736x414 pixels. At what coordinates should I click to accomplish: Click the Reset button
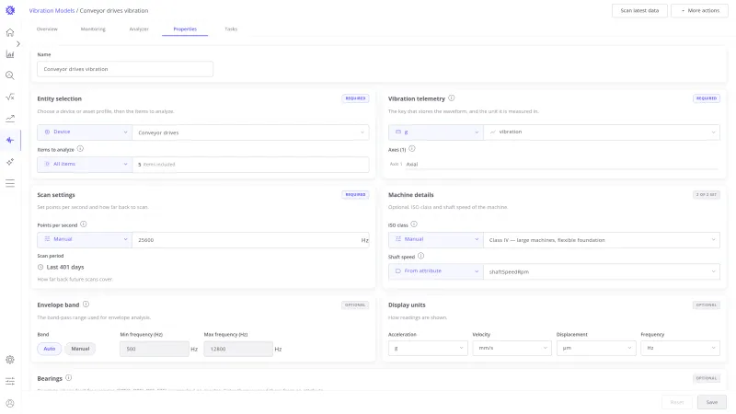[x=677, y=402]
